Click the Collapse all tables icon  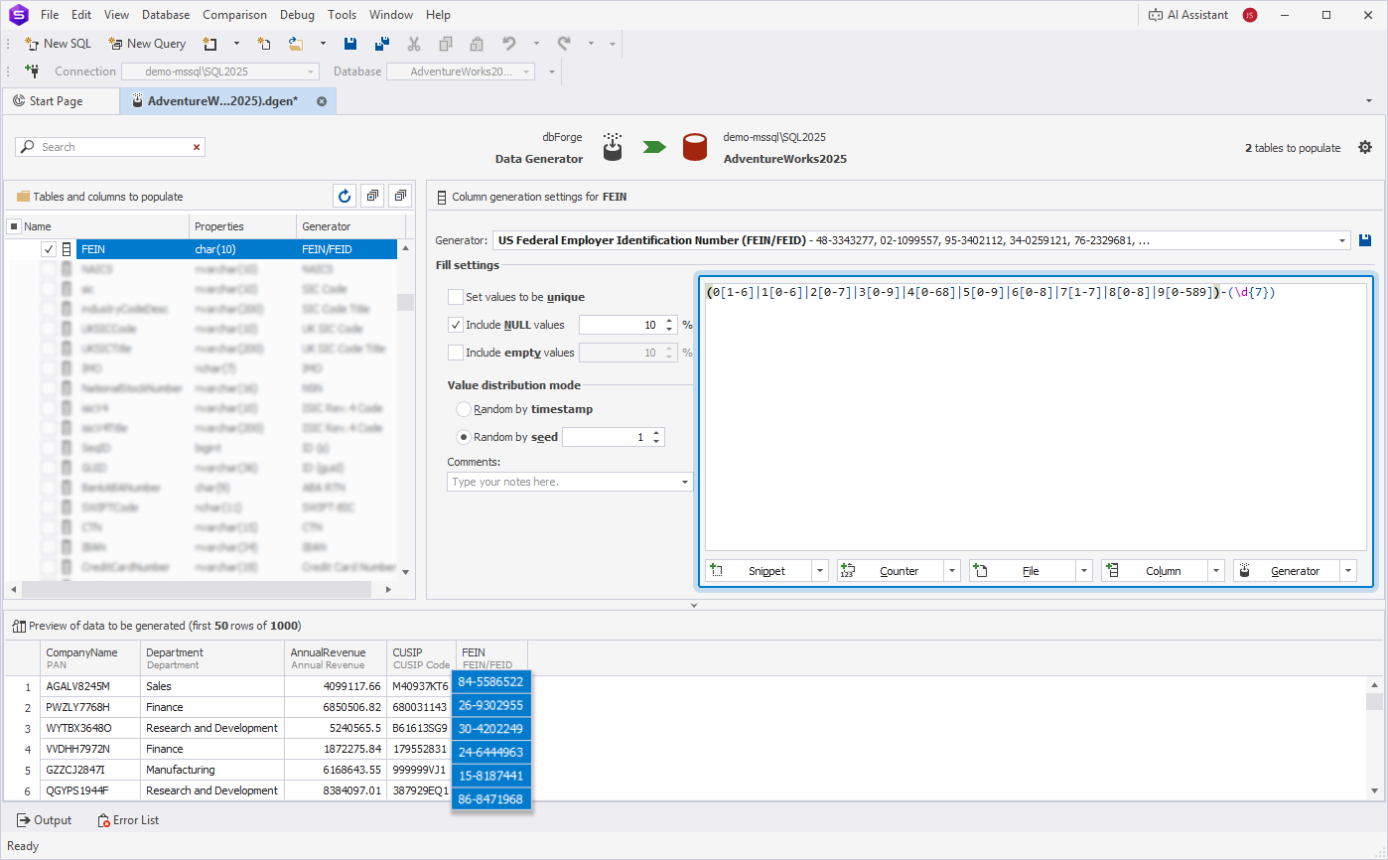(400, 196)
